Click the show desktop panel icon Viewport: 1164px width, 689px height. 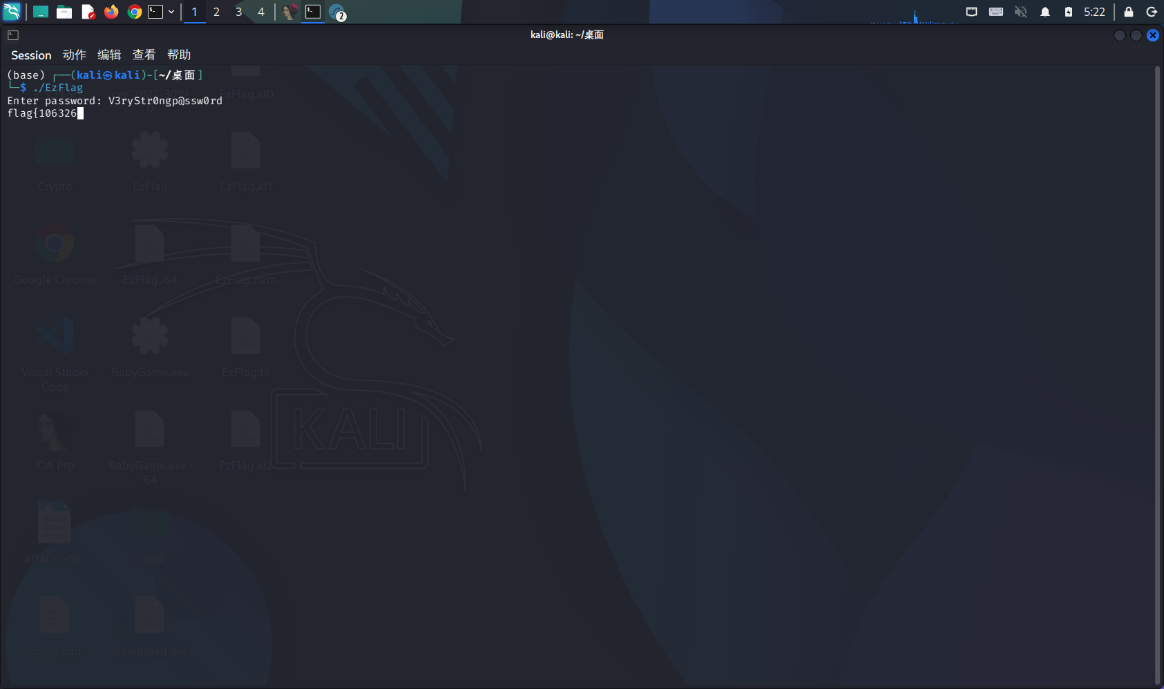coord(41,12)
